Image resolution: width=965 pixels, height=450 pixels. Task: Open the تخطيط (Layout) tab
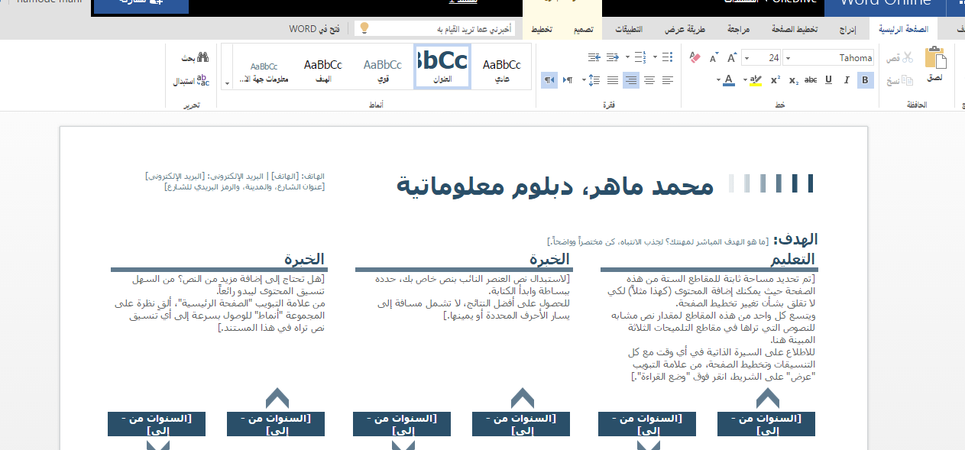542,29
